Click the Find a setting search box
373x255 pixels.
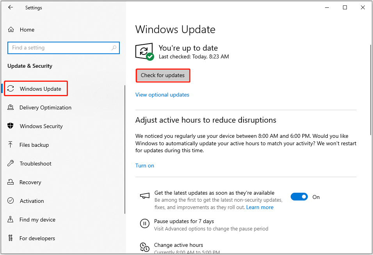click(x=59, y=48)
